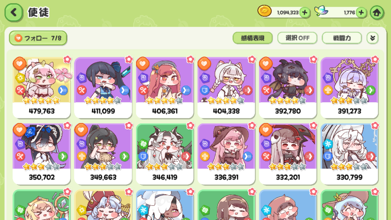The height and width of the screenshot is (220, 391).
Task: Open the white-haired character card with 330,799
Action: point(349,154)
